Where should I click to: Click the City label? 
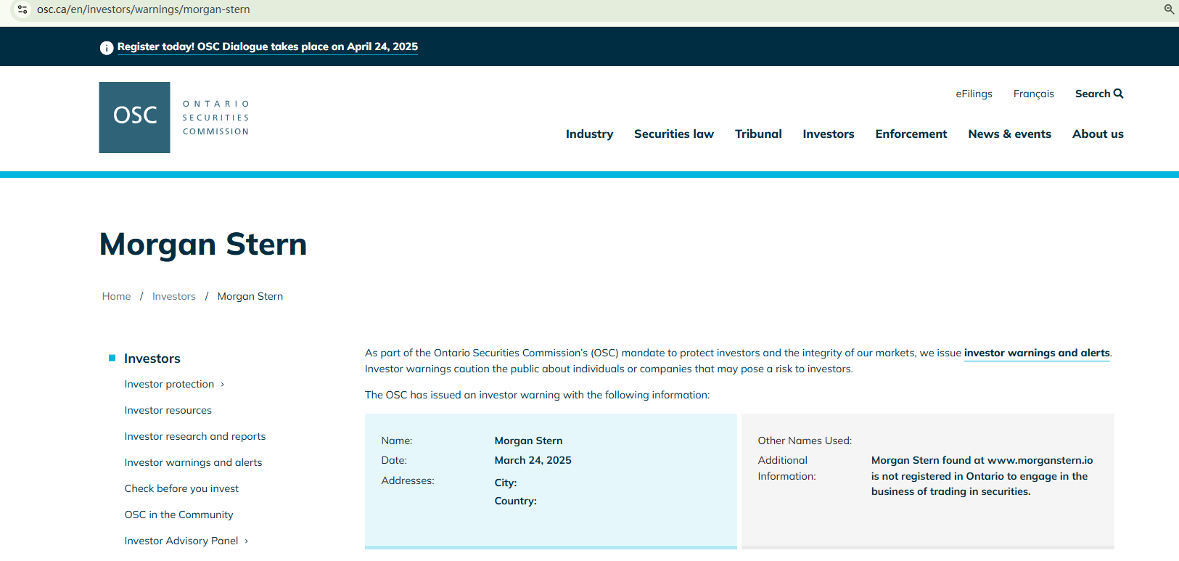[506, 483]
